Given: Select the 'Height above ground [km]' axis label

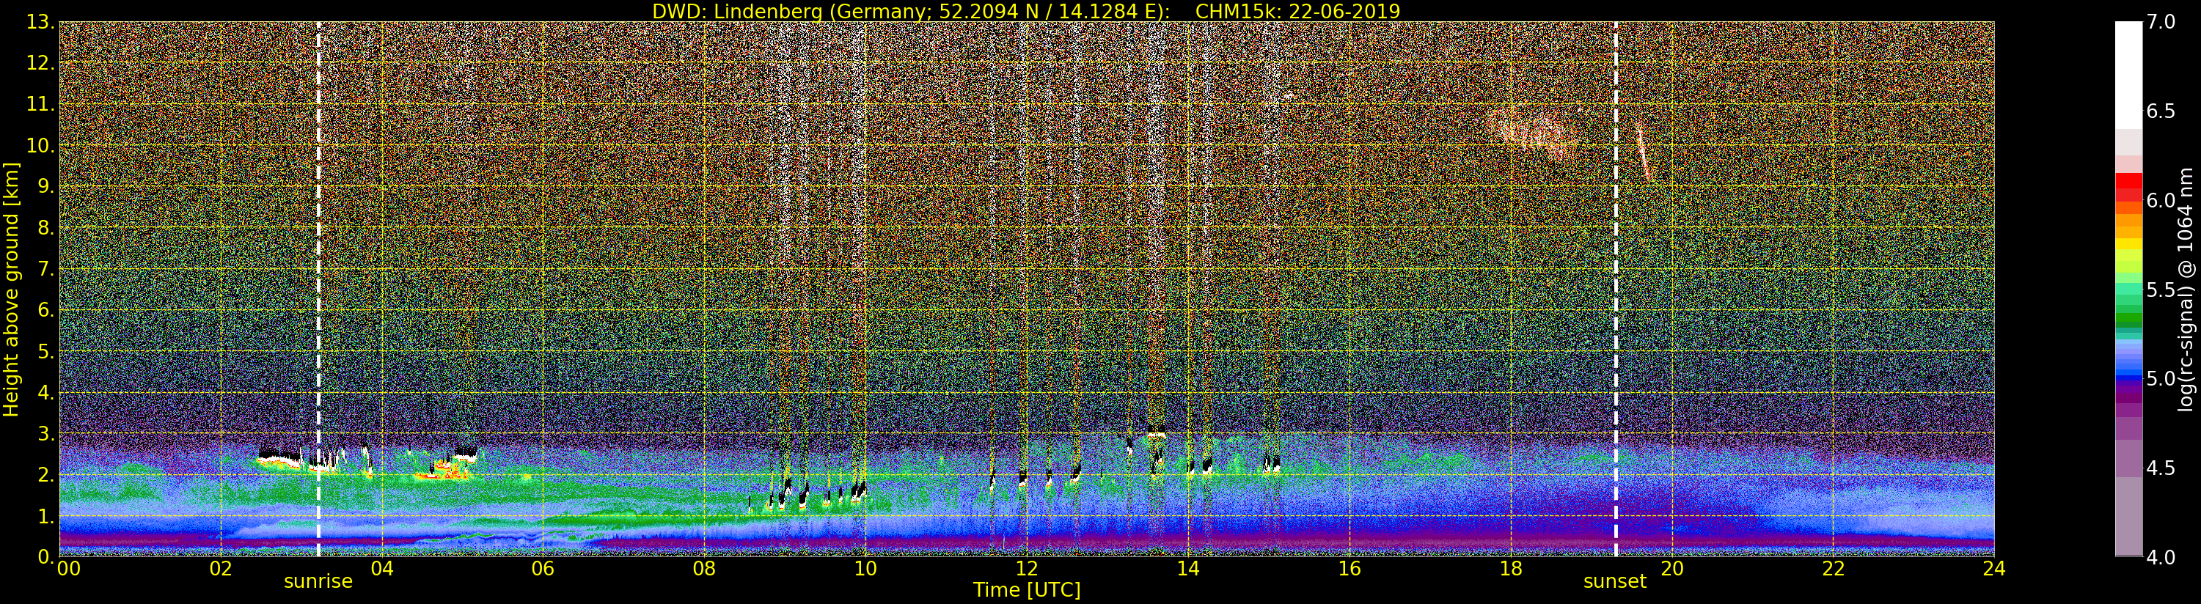Looking at the screenshot, I should coord(11,289).
